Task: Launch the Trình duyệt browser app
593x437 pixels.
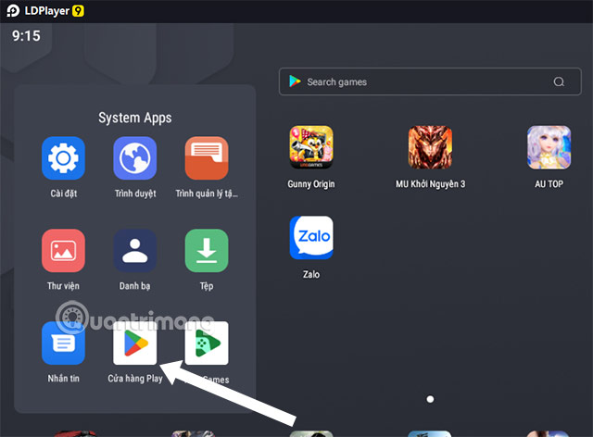Action: [x=135, y=158]
